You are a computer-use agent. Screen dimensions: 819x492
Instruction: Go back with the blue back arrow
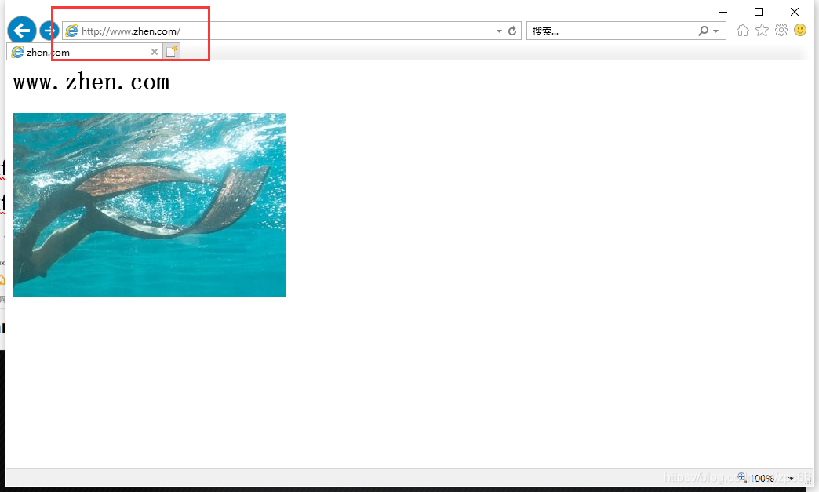point(21,31)
